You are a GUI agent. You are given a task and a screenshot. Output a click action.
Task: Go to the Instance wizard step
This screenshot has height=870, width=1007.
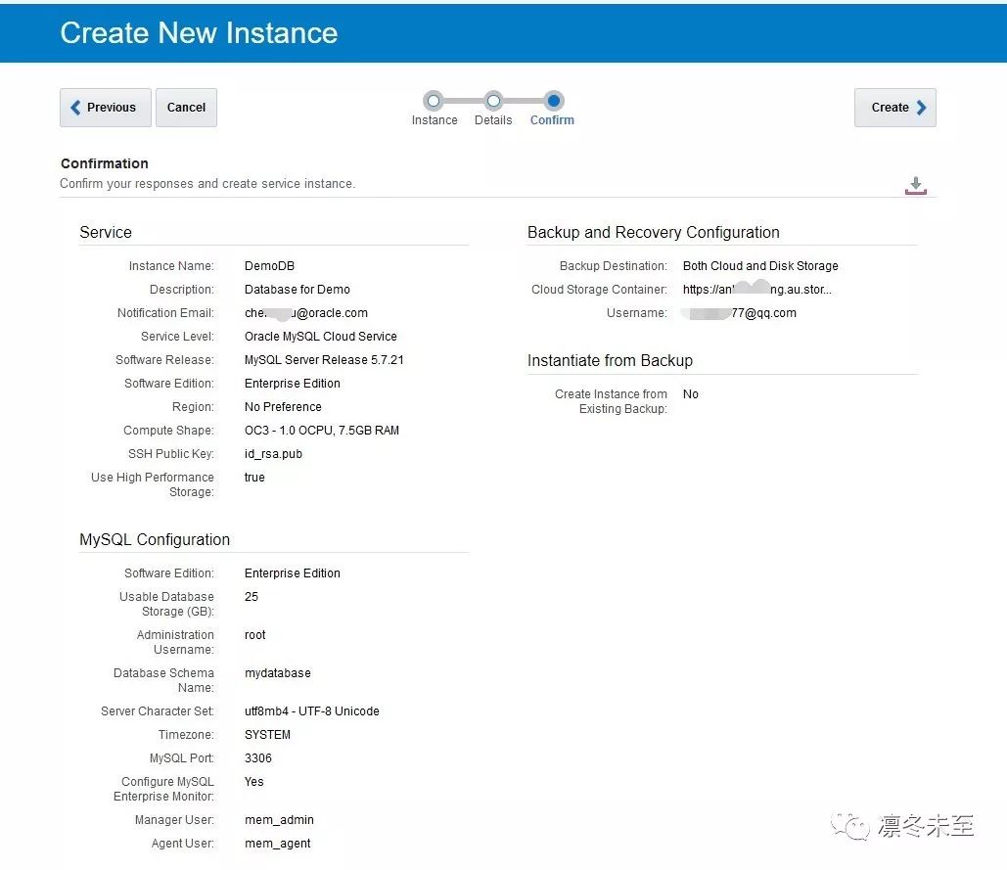tap(435, 109)
